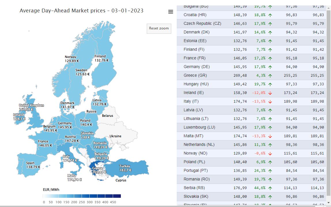Select Greece on the map

pos(97,167)
